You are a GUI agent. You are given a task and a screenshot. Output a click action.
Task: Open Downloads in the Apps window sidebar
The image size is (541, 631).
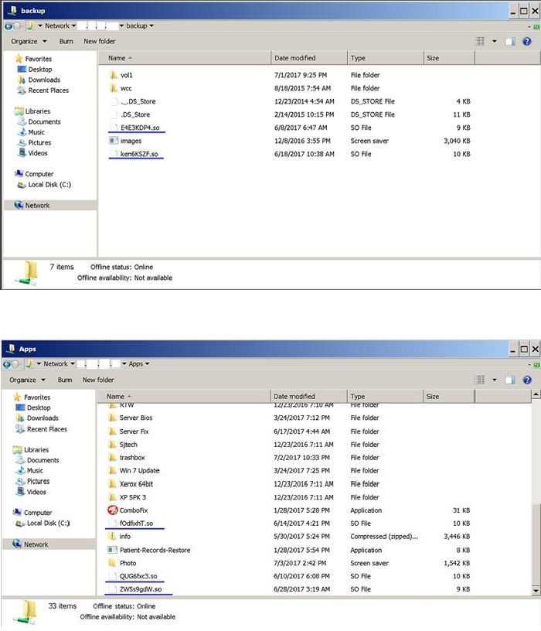coord(43,418)
